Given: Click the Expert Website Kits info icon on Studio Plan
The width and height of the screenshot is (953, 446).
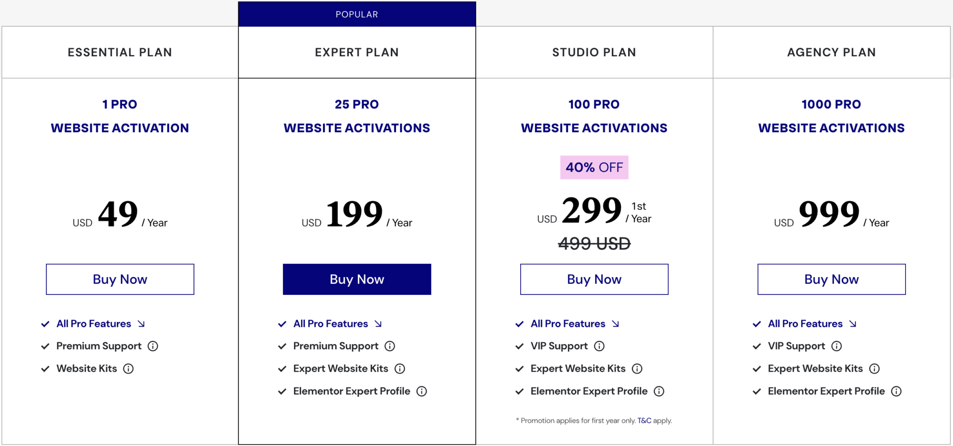Looking at the screenshot, I should tap(637, 368).
